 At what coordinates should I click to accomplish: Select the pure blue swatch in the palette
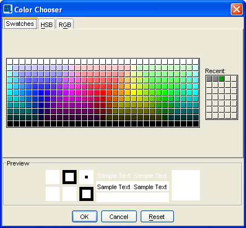point(41,93)
